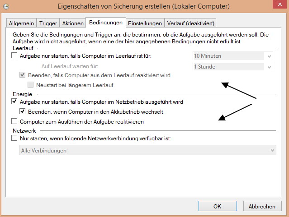Open the Einstellungen tab
289x217 pixels.
point(145,23)
